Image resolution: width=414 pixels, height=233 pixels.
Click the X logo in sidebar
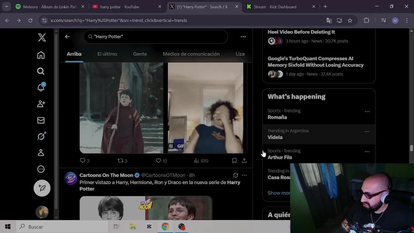point(42,38)
